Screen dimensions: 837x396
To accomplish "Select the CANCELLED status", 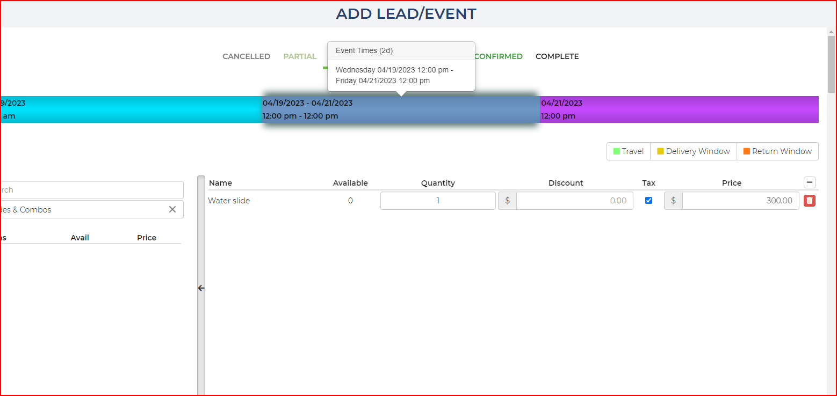I will tap(246, 56).
